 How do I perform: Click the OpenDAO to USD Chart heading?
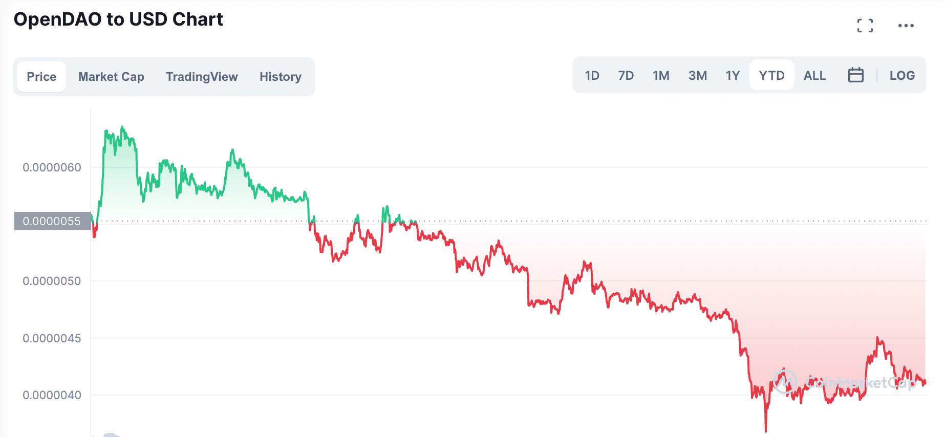click(118, 19)
